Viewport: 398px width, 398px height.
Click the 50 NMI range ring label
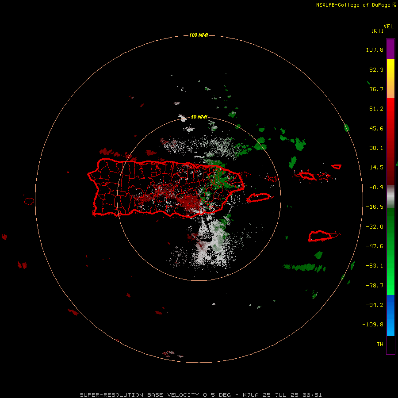pyautogui.click(x=199, y=117)
